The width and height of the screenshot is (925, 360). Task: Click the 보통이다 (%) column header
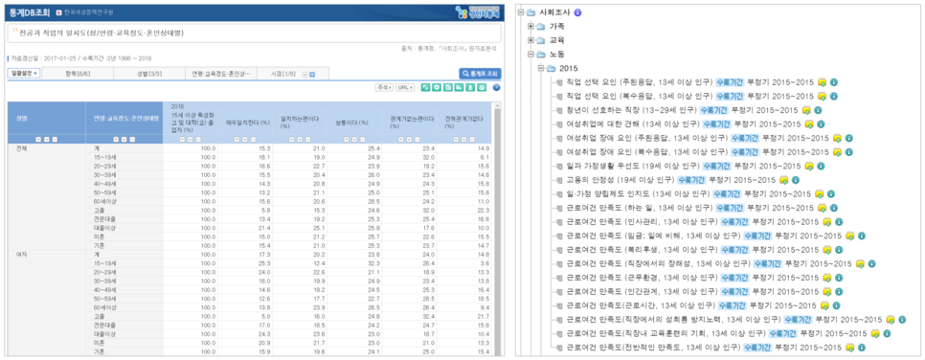coord(355,123)
